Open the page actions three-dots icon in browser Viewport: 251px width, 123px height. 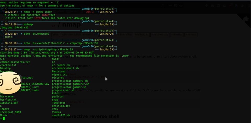(170, 6)
